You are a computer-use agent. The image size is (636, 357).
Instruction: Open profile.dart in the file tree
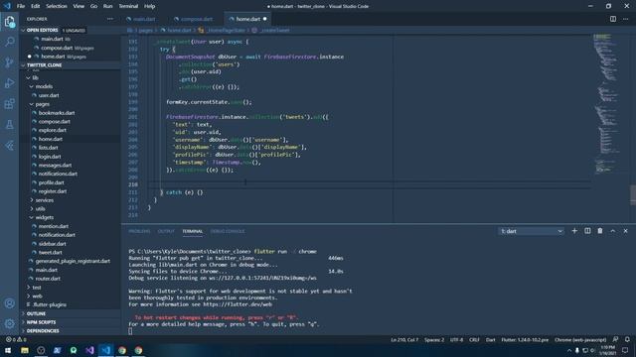click(51, 182)
